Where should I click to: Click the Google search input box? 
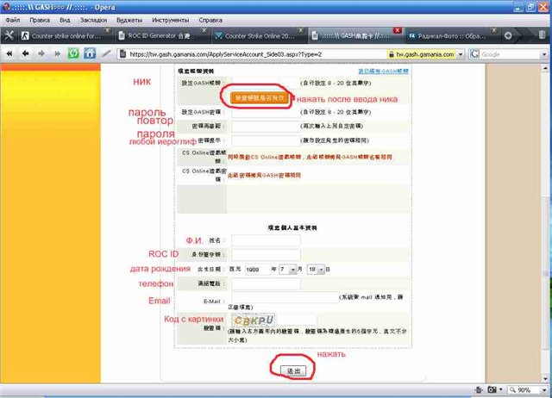point(510,54)
